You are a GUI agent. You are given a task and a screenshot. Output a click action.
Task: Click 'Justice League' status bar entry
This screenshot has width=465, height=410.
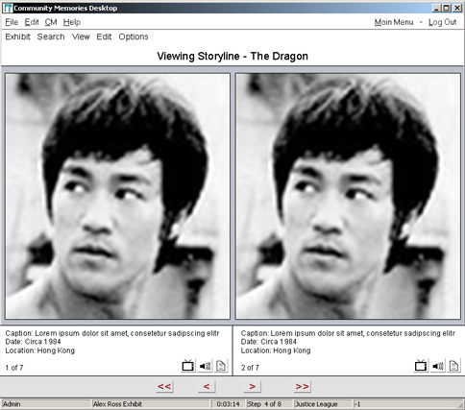[323, 404]
